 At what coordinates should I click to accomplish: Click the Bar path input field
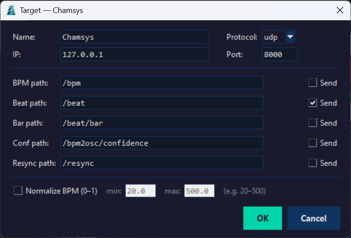click(x=162, y=123)
